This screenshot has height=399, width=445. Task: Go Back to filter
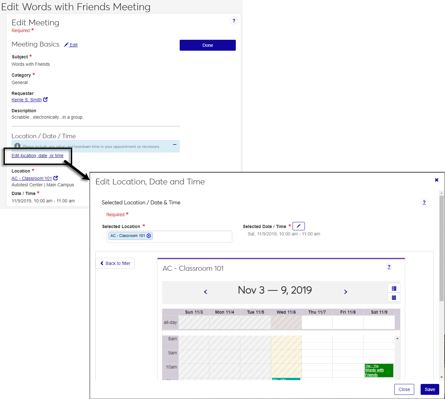point(115,263)
